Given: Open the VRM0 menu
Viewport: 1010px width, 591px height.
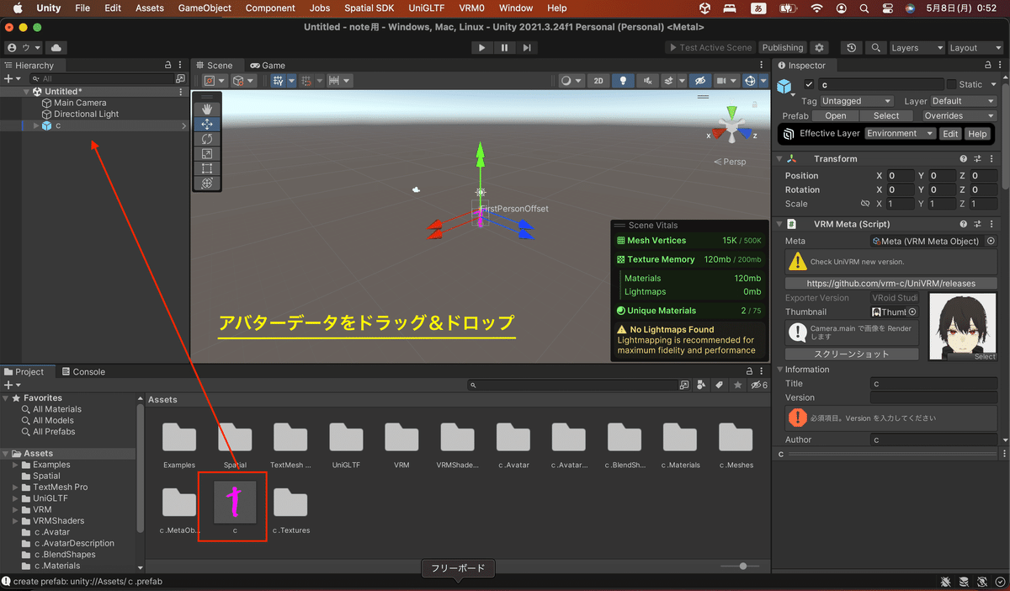Looking at the screenshot, I should pyautogui.click(x=472, y=8).
